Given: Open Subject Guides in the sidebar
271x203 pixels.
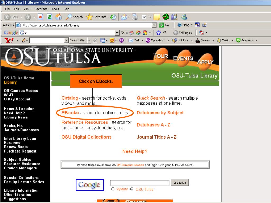Looking at the screenshot, I should pos(18,160).
